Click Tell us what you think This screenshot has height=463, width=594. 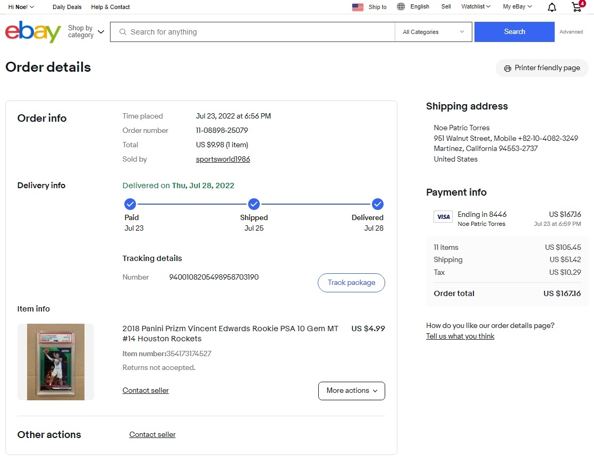(460, 336)
